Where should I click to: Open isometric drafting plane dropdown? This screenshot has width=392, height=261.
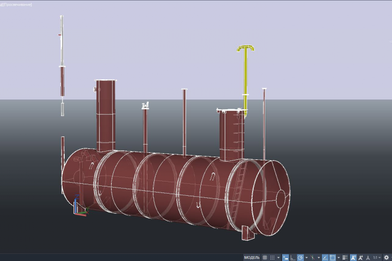[x=318, y=258]
